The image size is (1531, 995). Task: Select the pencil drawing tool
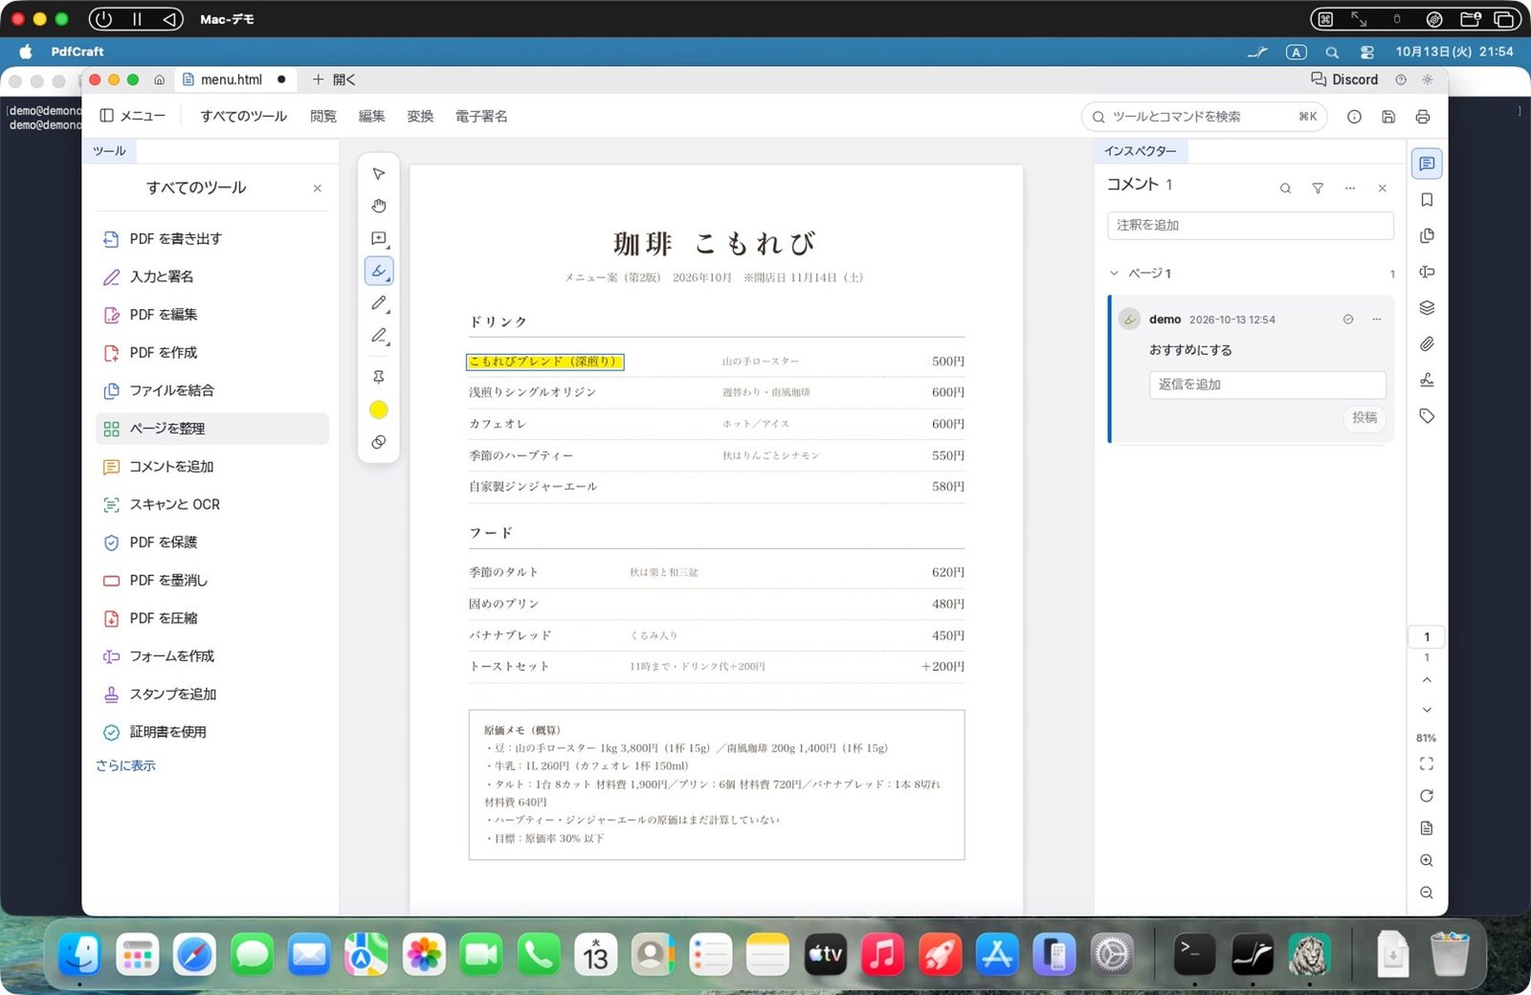(x=379, y=303)
